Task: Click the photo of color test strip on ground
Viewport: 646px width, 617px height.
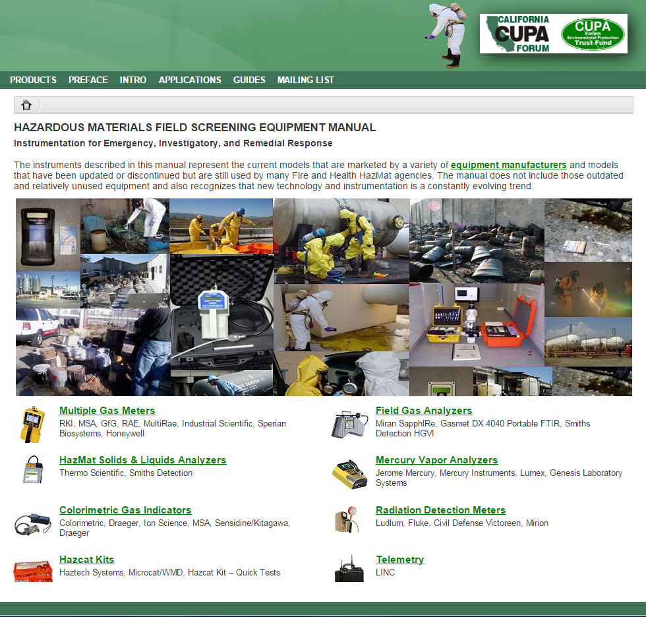Action: point(588,230)
